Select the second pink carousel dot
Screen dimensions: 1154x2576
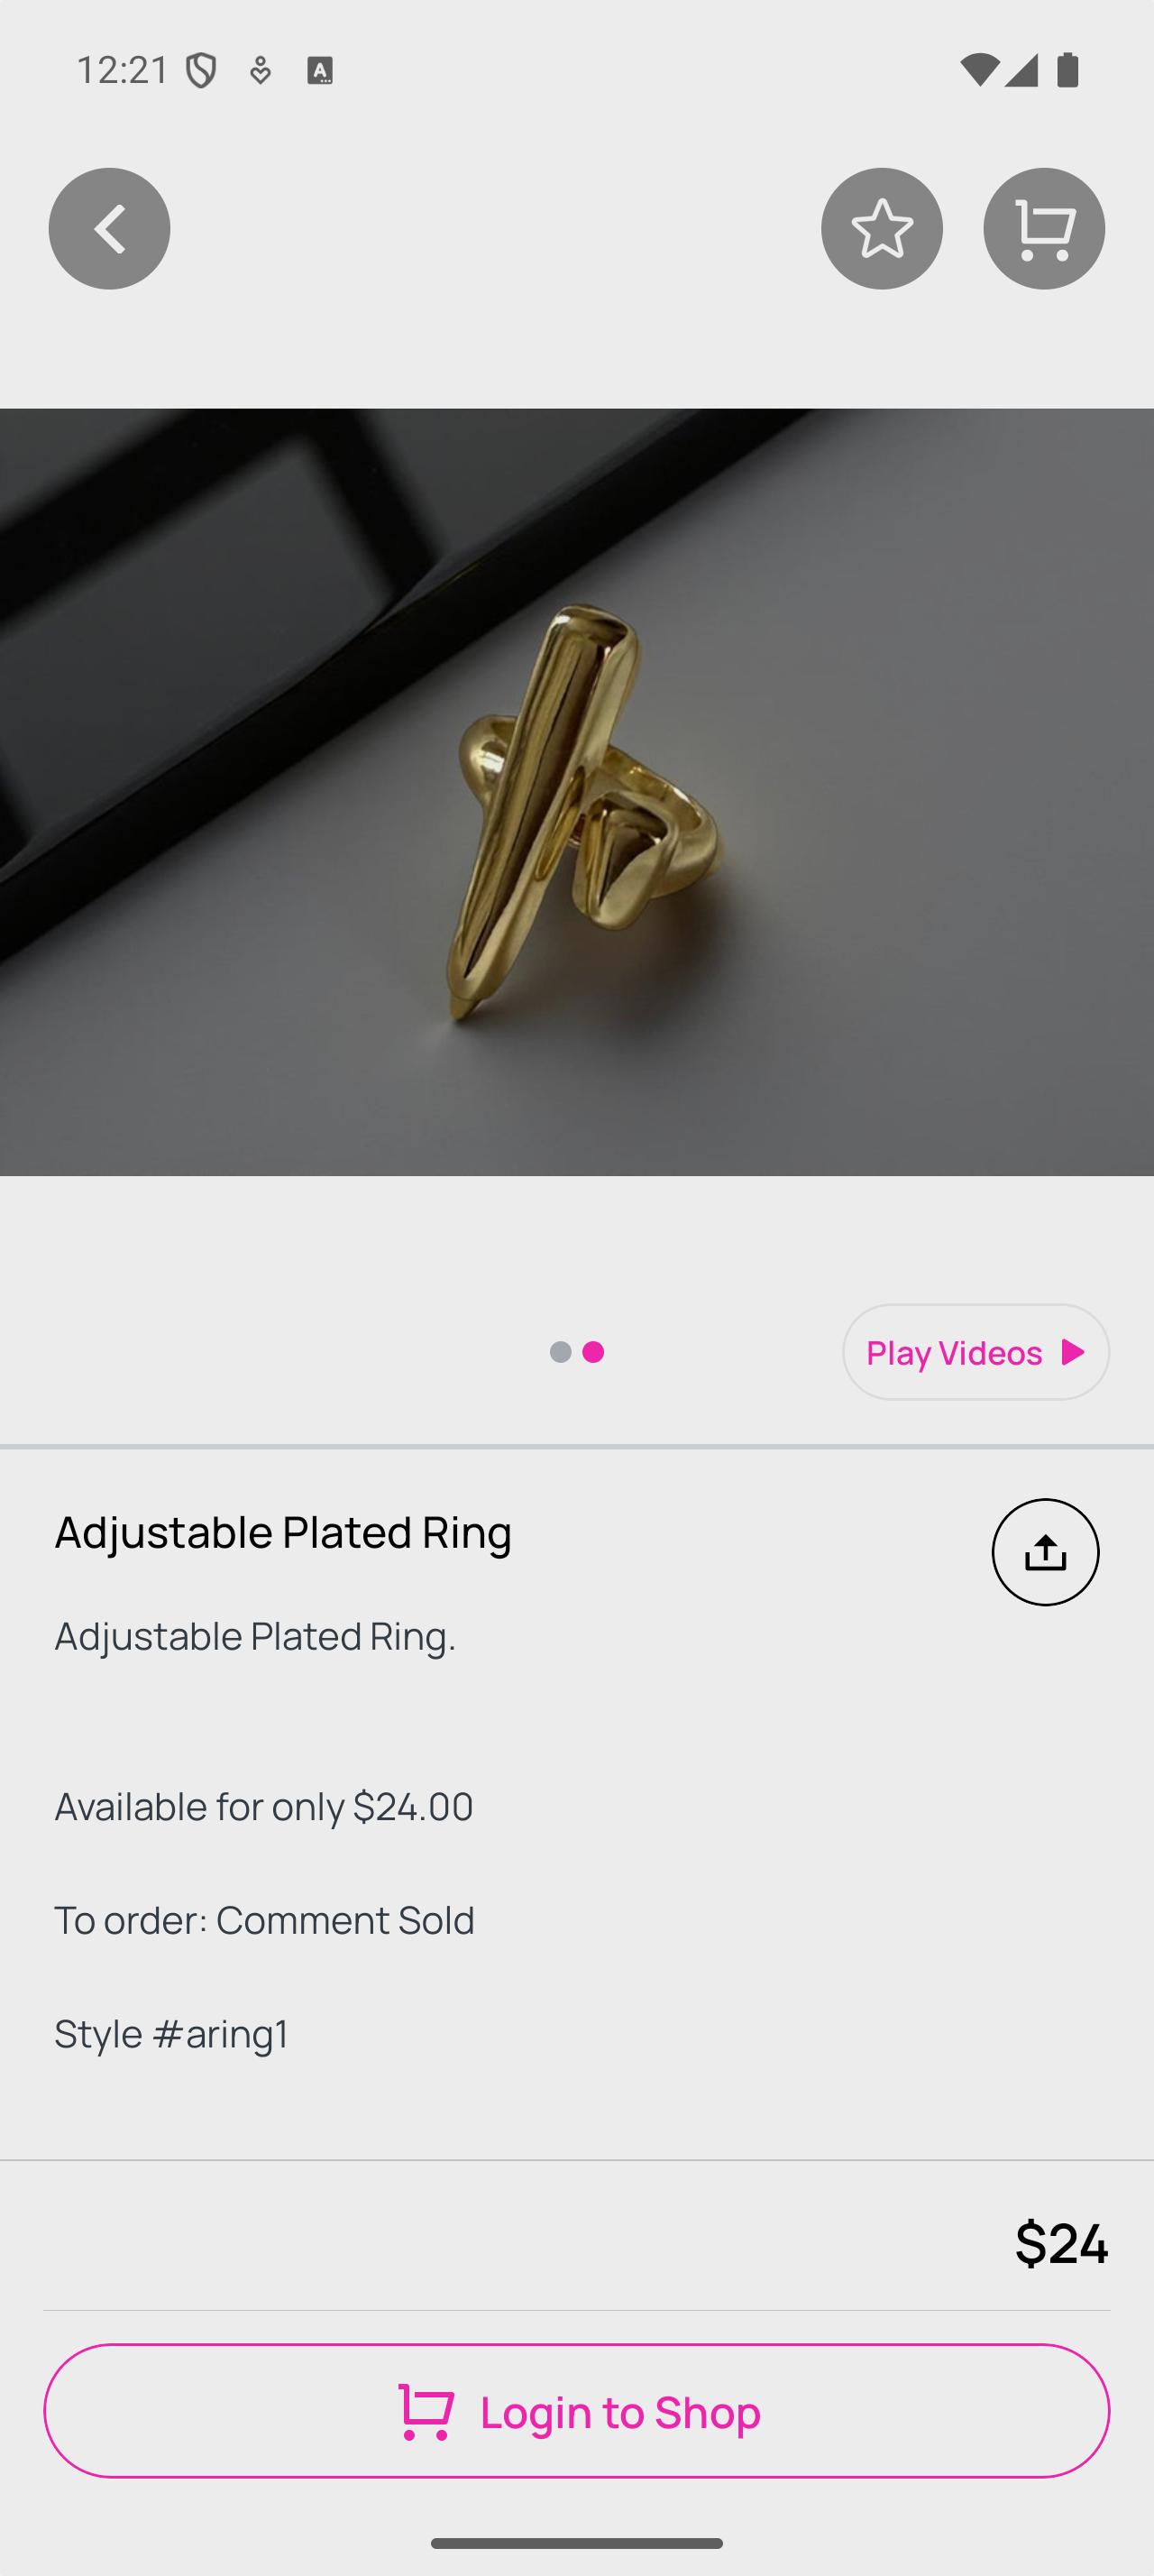[593, 1352]
